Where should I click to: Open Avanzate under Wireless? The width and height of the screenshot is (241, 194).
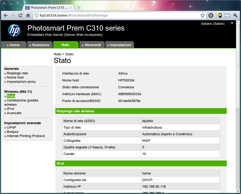pos(14,113)
